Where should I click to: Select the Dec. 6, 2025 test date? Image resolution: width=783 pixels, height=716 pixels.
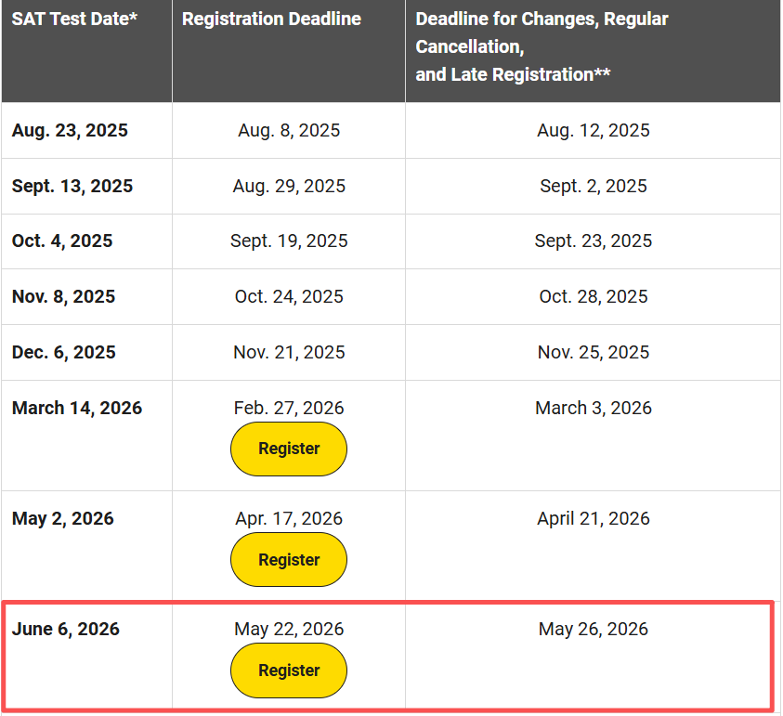64,353
